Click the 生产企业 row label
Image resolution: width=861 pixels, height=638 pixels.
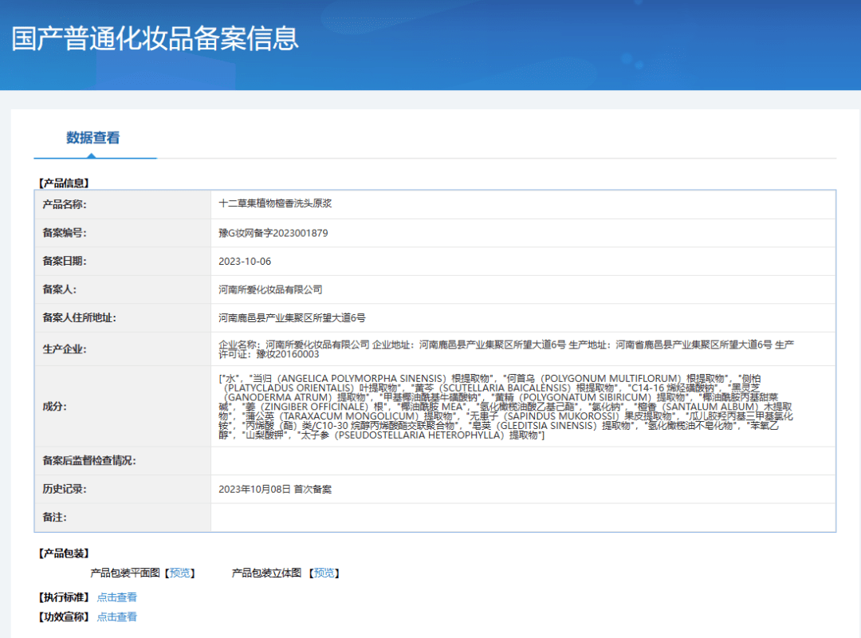tap(65, 349)
